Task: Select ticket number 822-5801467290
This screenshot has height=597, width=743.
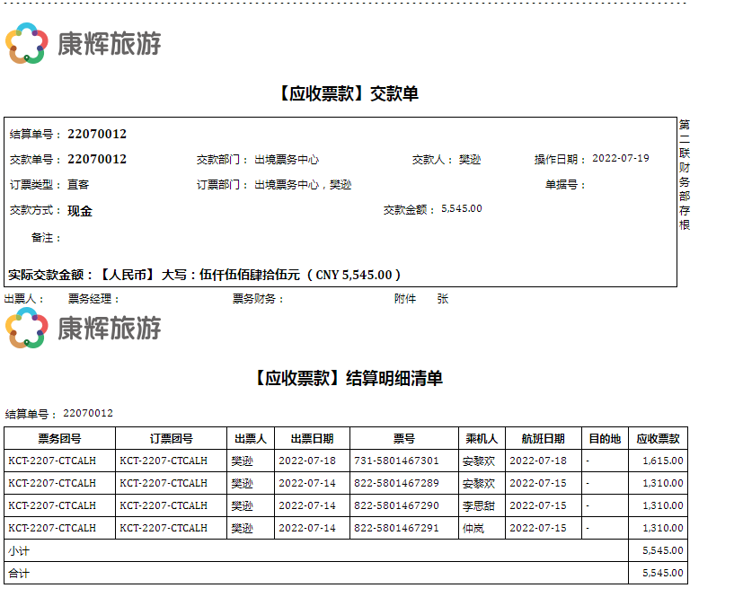Action: coord(396,505)
